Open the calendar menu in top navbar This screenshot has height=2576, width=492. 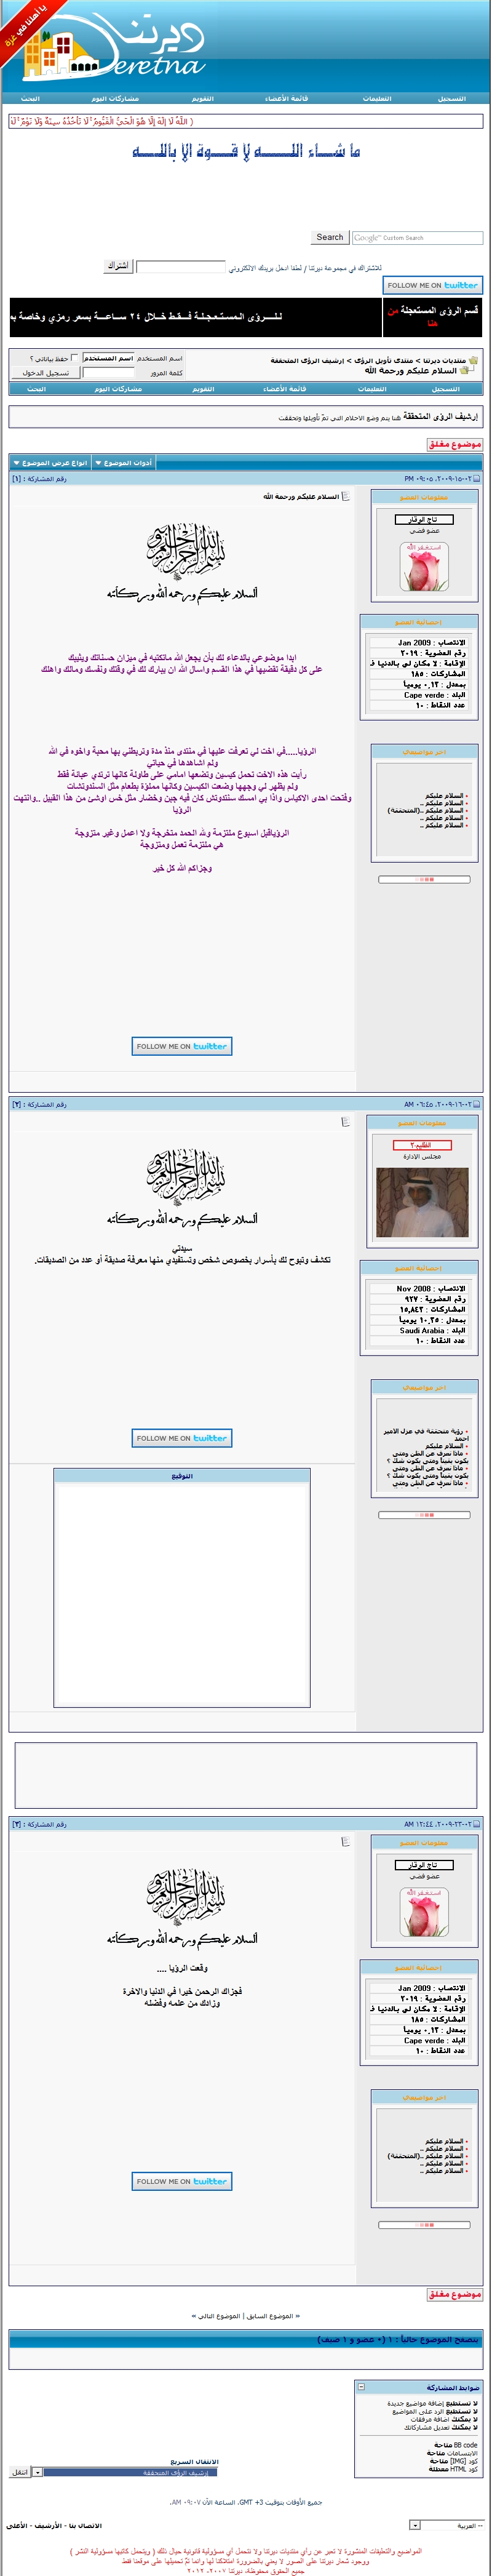pos(203,99)
